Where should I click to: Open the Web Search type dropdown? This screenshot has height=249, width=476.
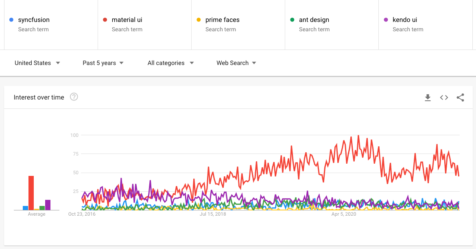[236, 63]
